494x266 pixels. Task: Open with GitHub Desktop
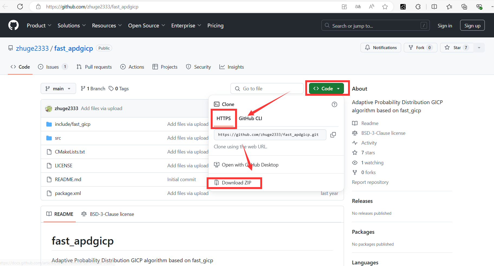click(246, 165)
